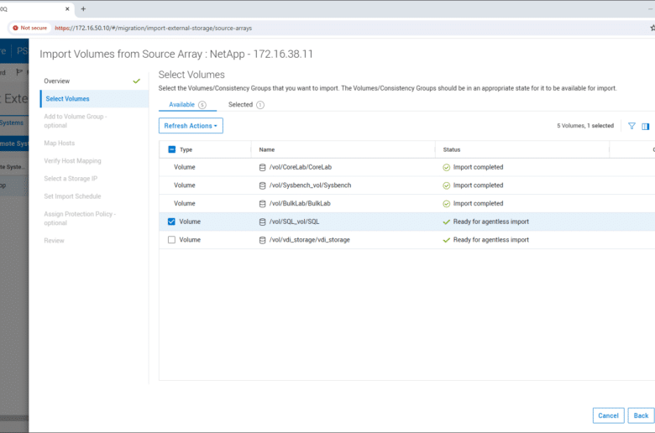This screenshot has width=655, height=433.
Task: Uncheck the /vol/SQL_vol/SQL volume checkbox
Action: (x=171, y=222)
